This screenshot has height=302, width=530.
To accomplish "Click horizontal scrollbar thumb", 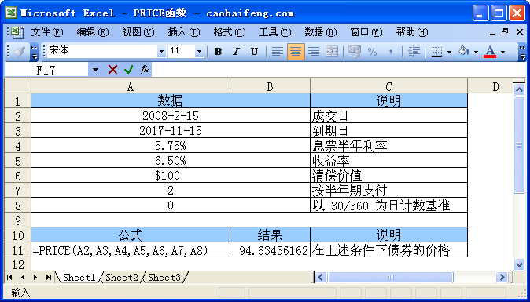I will click(x=390, y=278).
